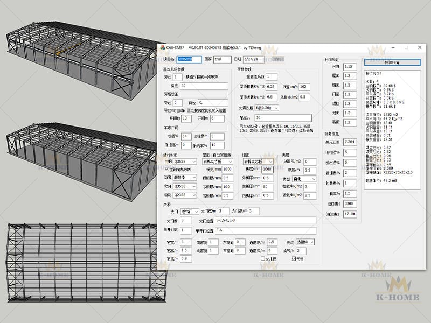Select the 项目名 project name field
The height and width of the screenshot is (323, 431).
pos(188,59)
